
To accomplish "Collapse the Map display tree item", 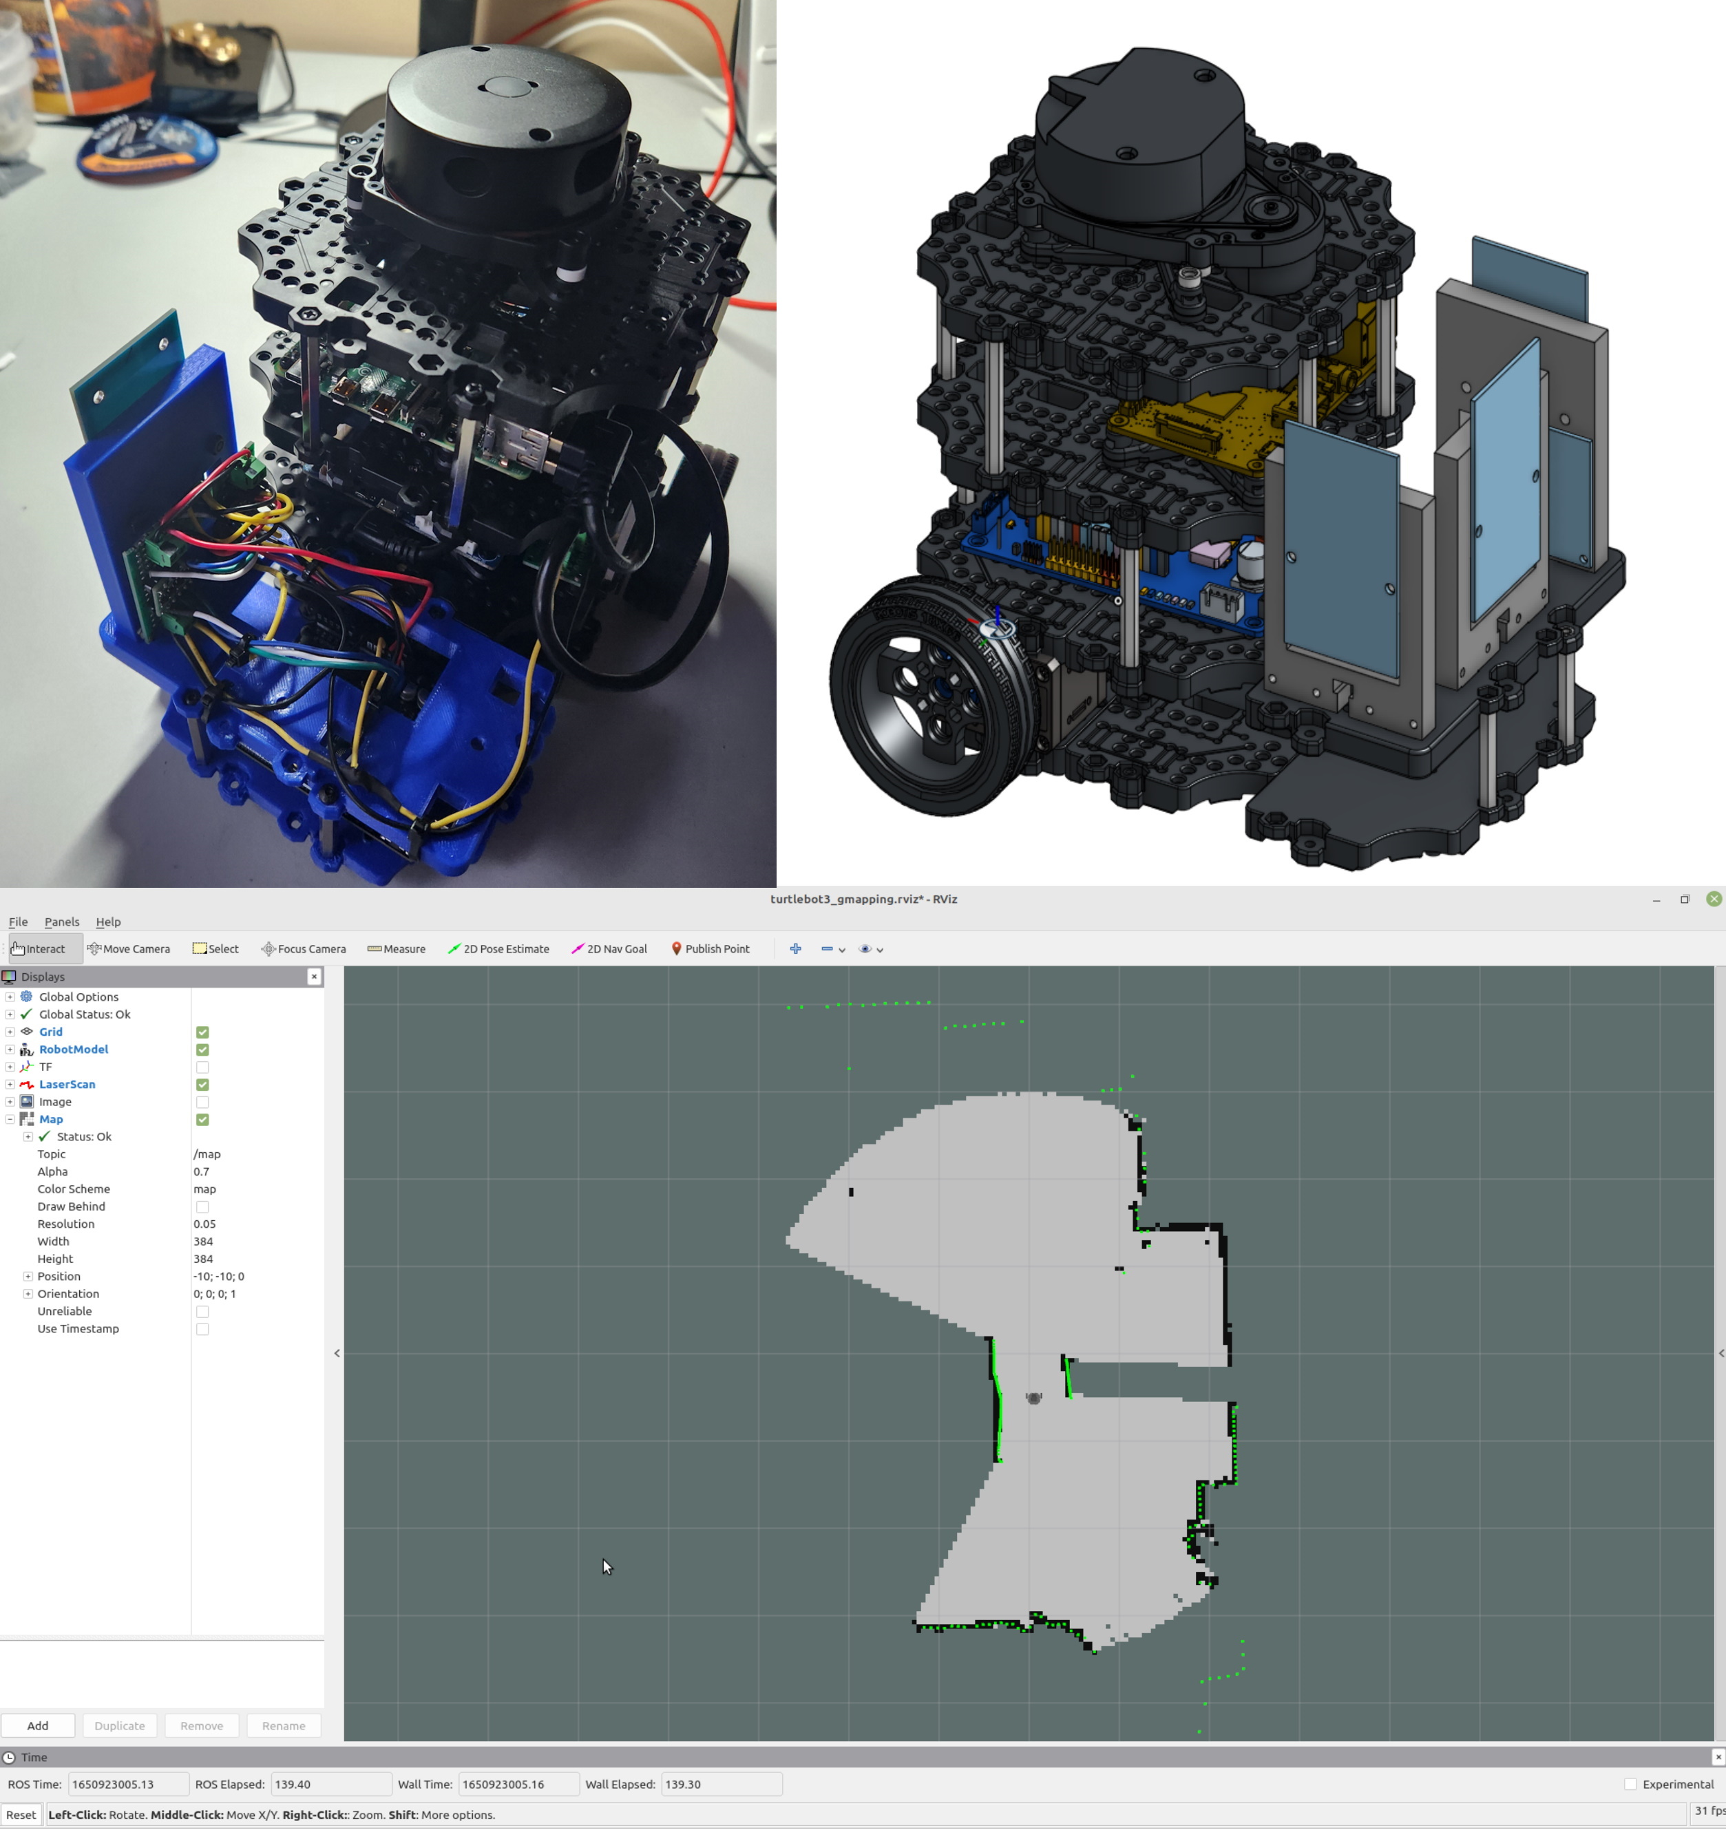I will click(10, 1119).
